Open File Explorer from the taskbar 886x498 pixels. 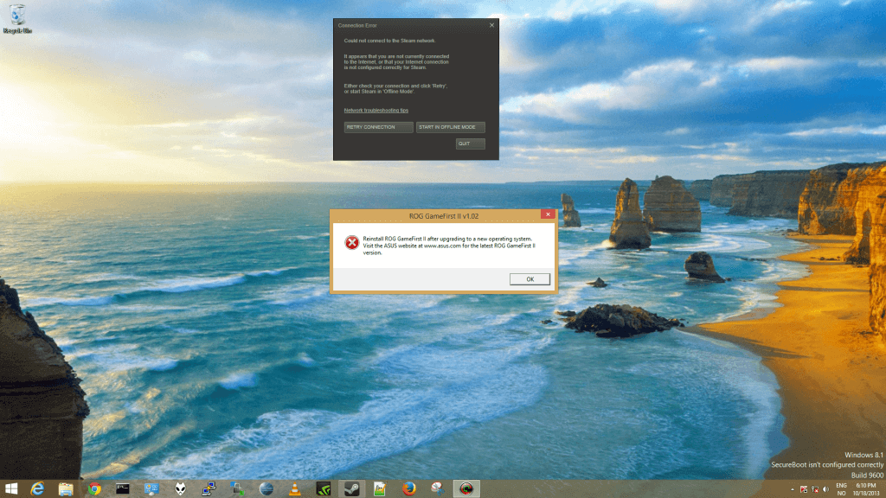pos(66,489)
